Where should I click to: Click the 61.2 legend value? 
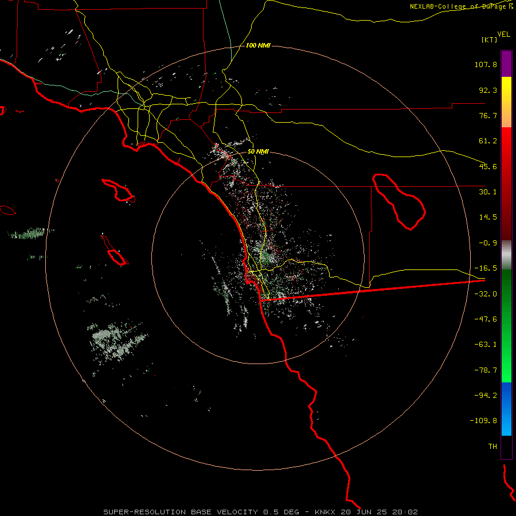point(488,141)
